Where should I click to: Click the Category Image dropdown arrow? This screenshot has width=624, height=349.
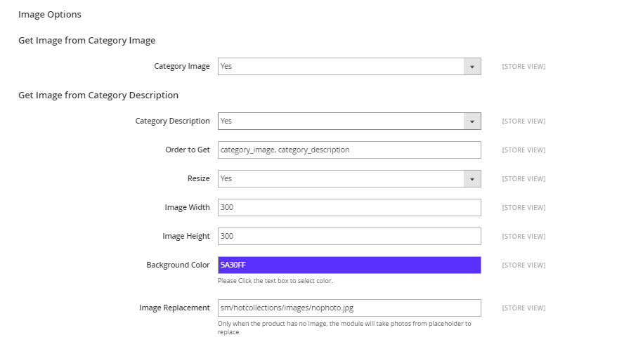click(x=472, y=67)
